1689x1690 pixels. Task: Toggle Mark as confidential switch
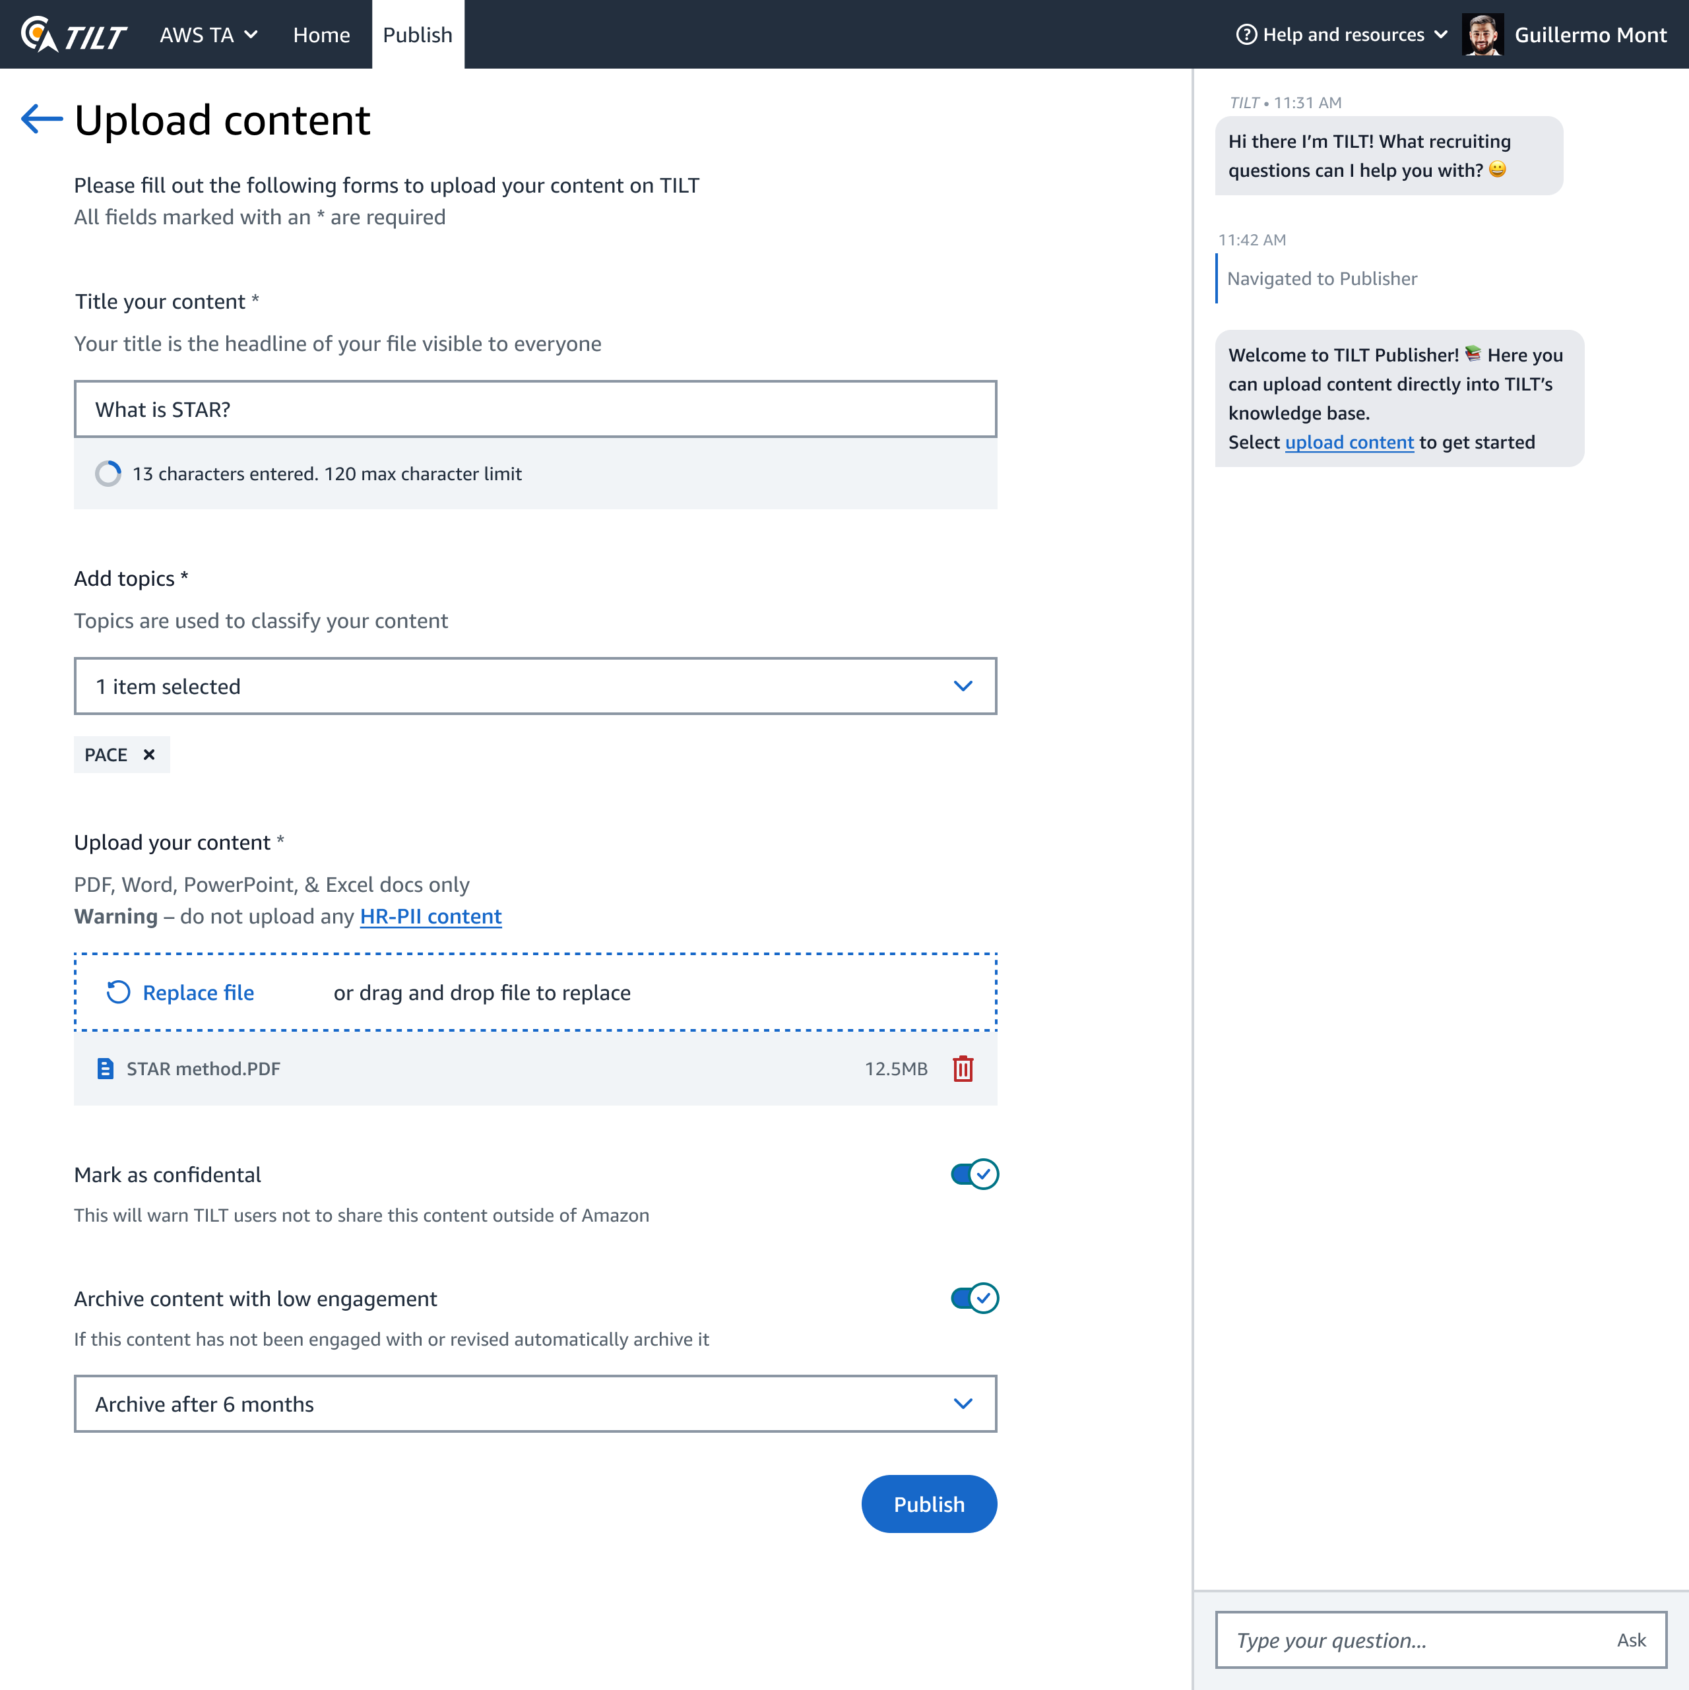point(974,1174)
